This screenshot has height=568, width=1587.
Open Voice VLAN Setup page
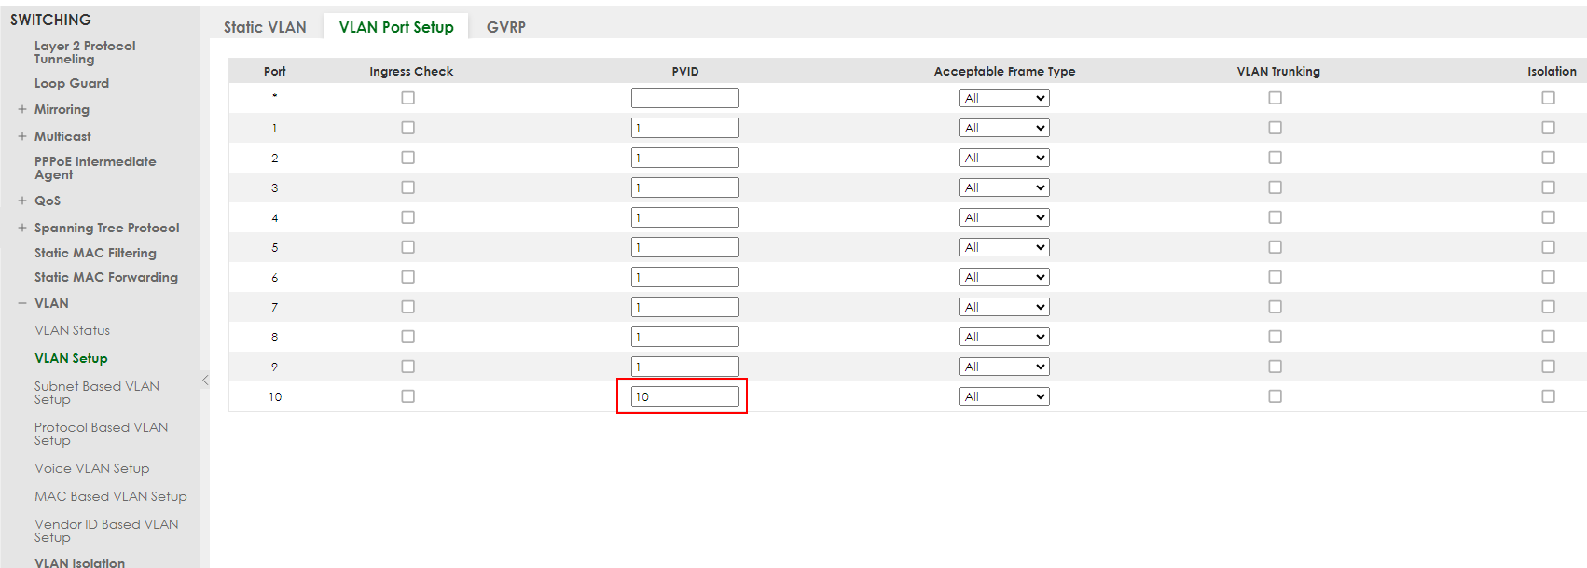(91, 468)
